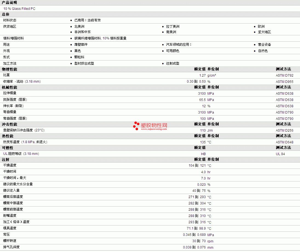This screenshot has width=300, height=252.
Task: Click the 物理性能 section header
Action: (9, 69)
